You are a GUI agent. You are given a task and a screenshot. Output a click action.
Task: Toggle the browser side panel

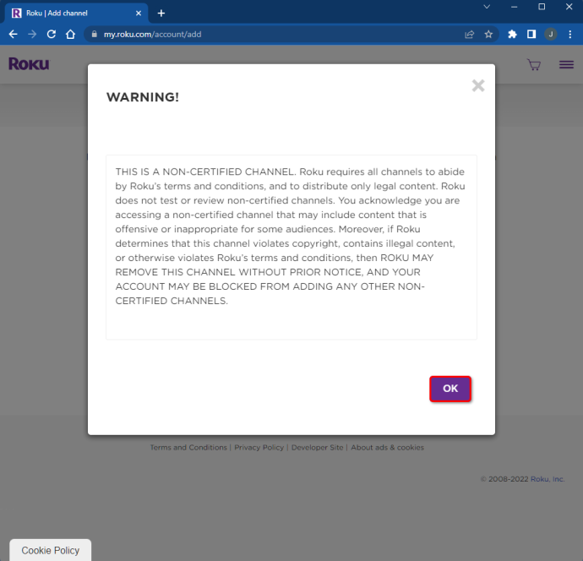[x=531, y=34]
